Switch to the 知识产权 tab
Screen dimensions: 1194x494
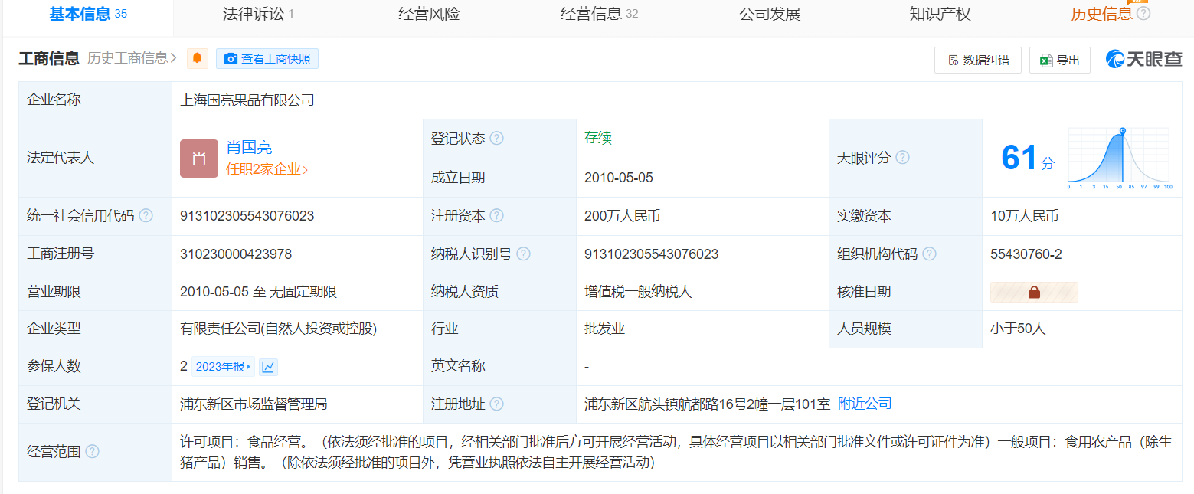click(940, 14)
